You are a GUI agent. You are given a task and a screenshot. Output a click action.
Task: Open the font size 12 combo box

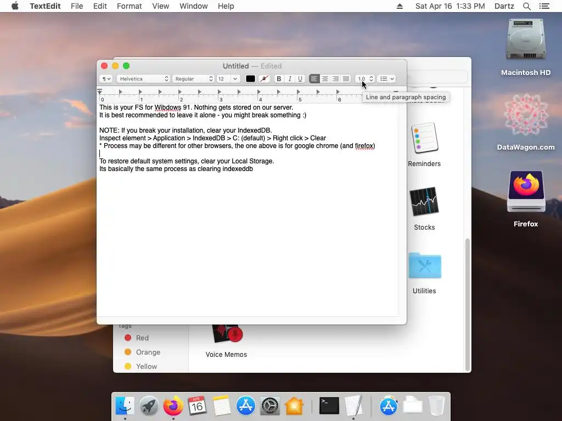pyautogui.click(x=228, y=79)
